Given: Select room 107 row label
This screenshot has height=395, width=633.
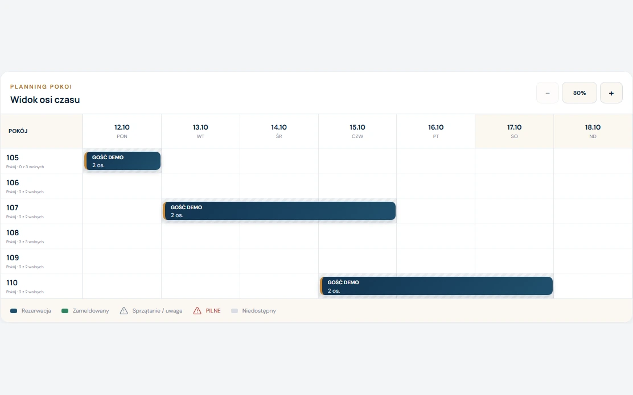Looking at the screenshot, I should pos(42,211).
